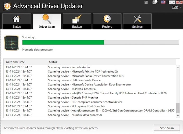The width and height of the screenshot is (183, 134).
Task: Click 'Numeric data processor' text below progress bar
Action: [38, 50]
